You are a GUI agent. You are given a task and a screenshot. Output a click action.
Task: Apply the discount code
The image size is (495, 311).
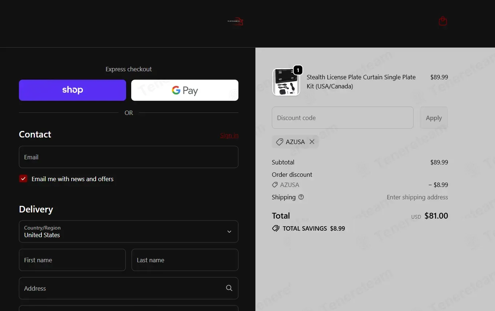click(434, 118)
